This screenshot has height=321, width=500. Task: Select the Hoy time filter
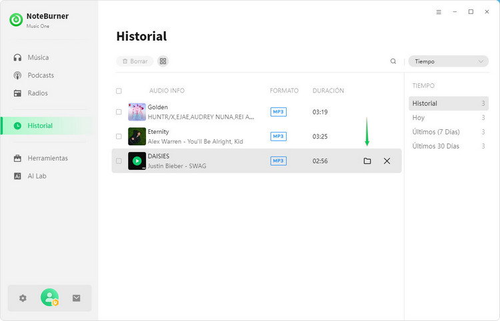[419, 118]
